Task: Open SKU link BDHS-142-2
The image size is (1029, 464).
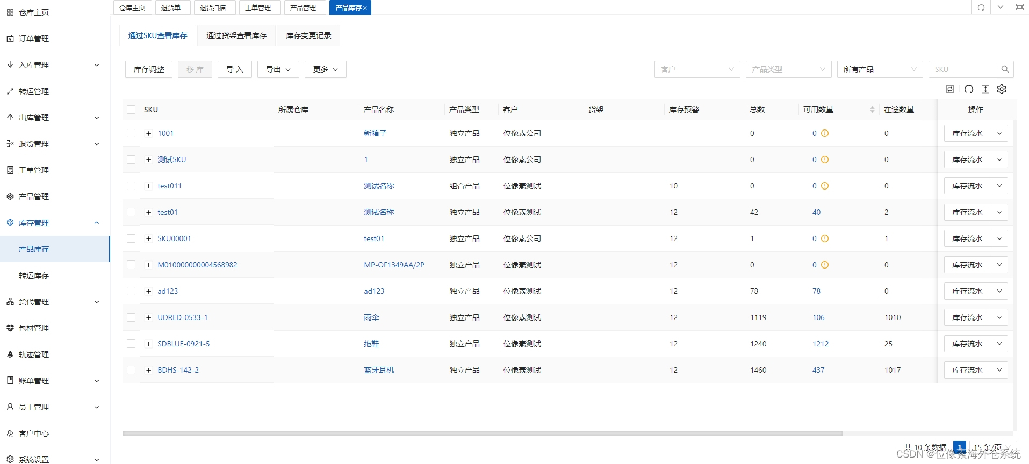Action: point(178,370)
